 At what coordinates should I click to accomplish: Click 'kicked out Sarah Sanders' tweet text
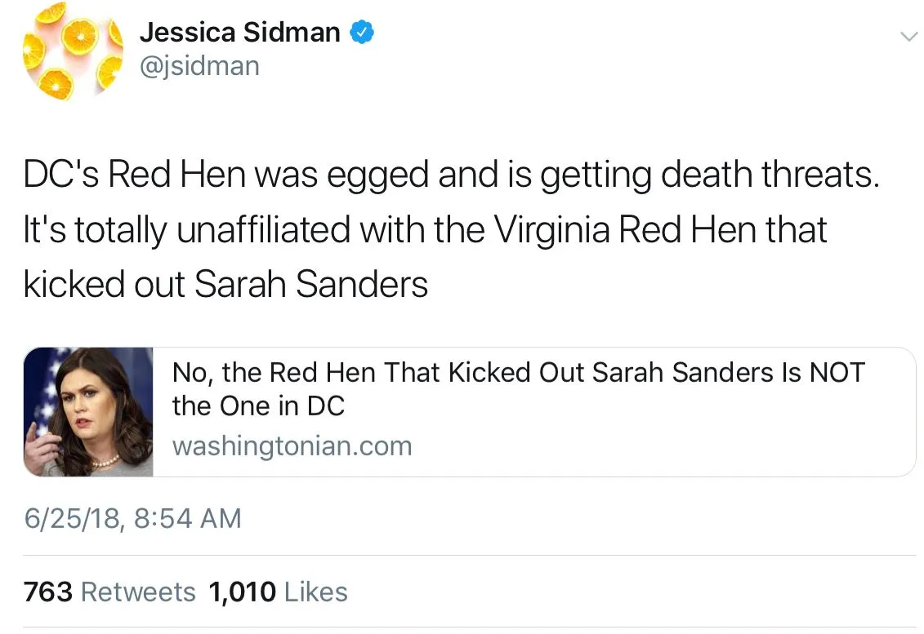point(225,285)
